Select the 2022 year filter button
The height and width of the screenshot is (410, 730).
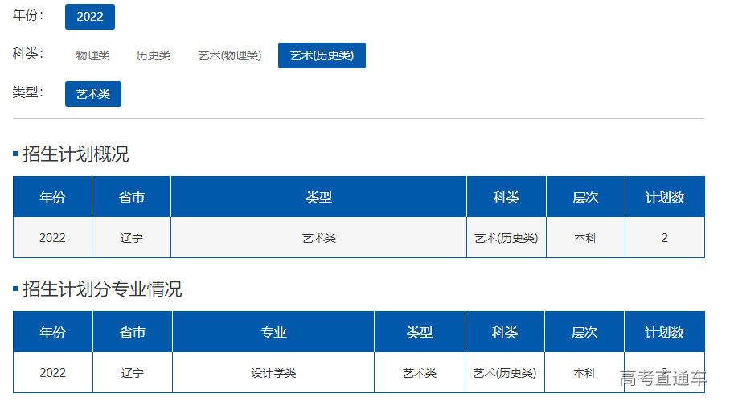click(x=90, y=17)
